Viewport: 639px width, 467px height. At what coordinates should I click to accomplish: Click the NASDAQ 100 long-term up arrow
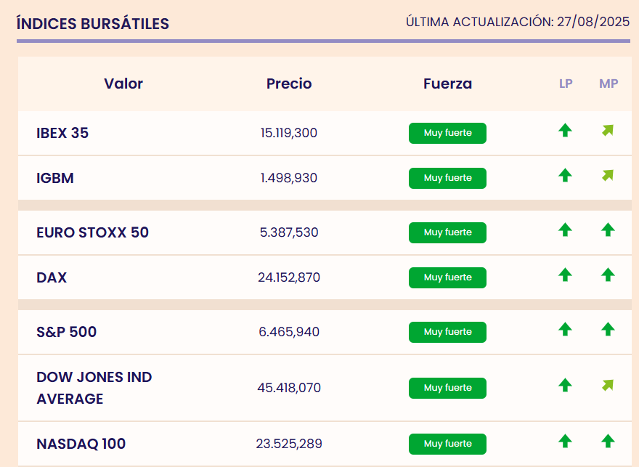565,441
